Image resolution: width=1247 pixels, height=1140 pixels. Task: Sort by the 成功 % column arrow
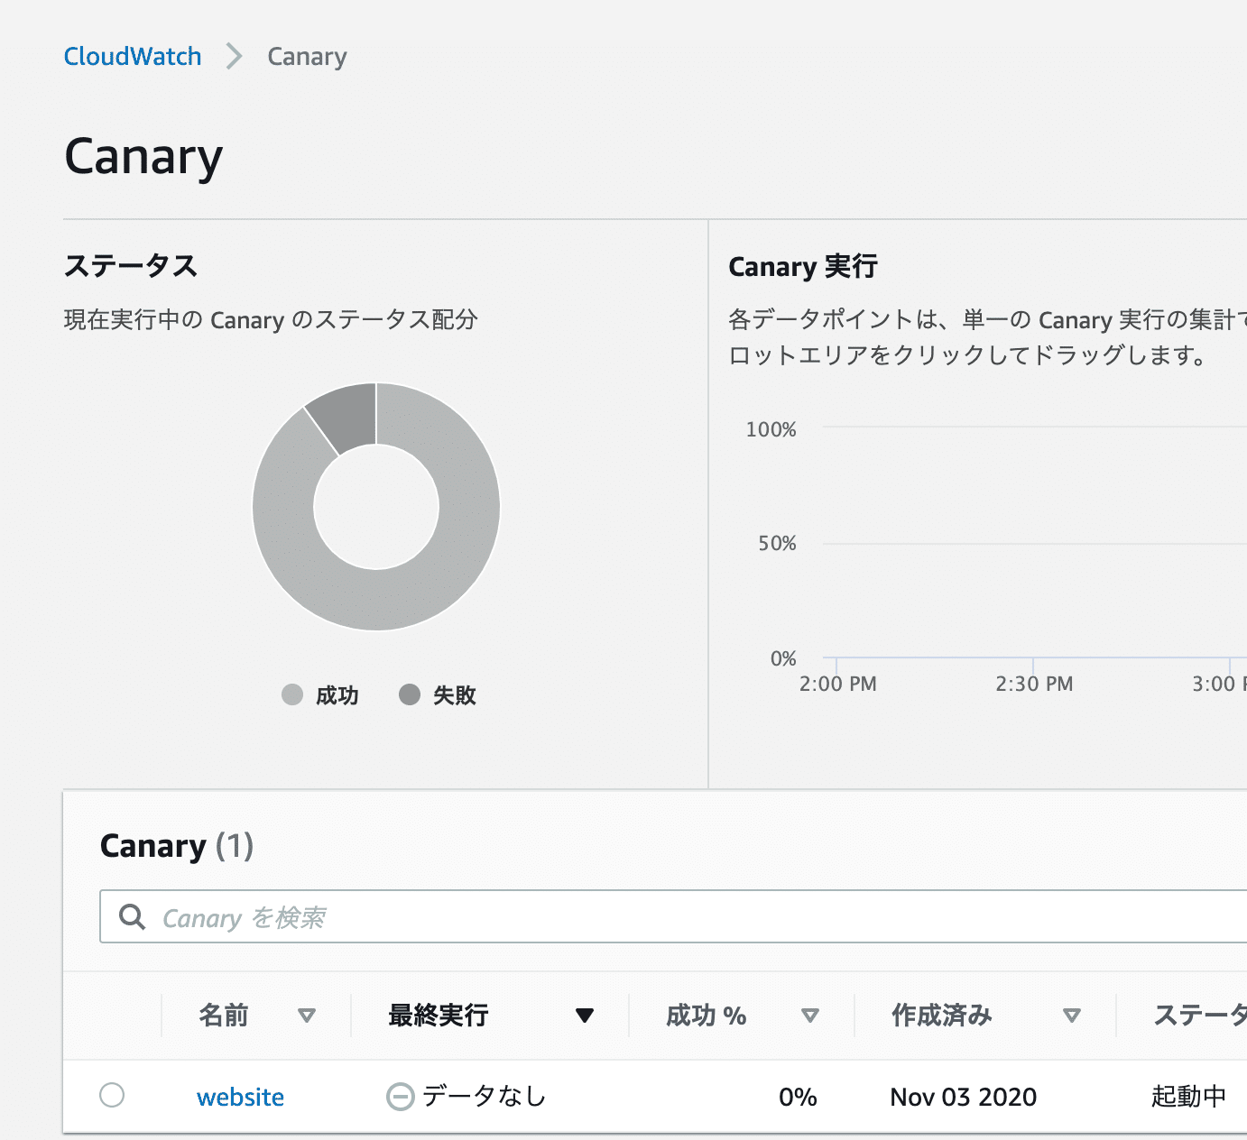point(810,1016)
